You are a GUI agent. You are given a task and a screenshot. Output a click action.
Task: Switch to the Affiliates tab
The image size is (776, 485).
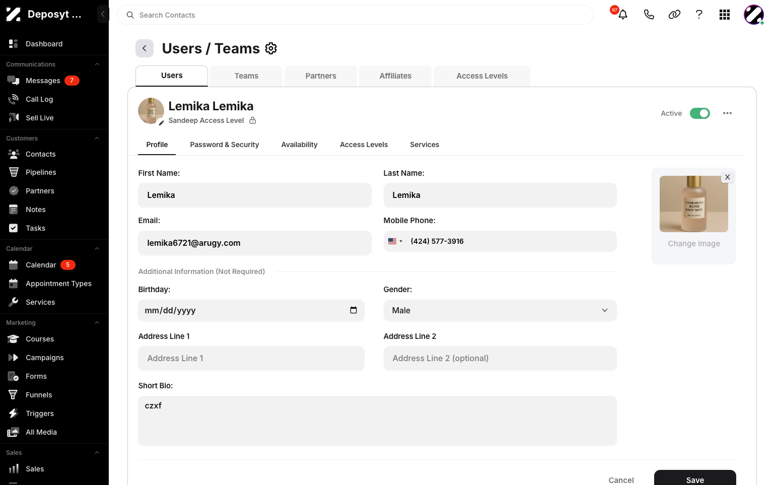[395, 76]
